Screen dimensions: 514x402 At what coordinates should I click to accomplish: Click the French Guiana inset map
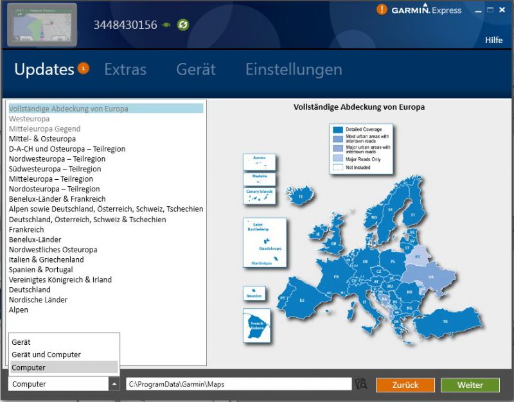coord(256,326)
